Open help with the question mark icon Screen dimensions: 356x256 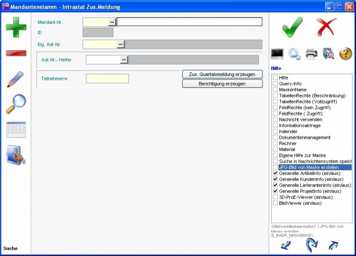click(x=346, y=54)
